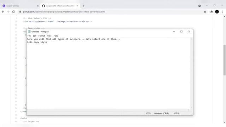Click the 'Link Swiper's CSS' comment line

37,18
